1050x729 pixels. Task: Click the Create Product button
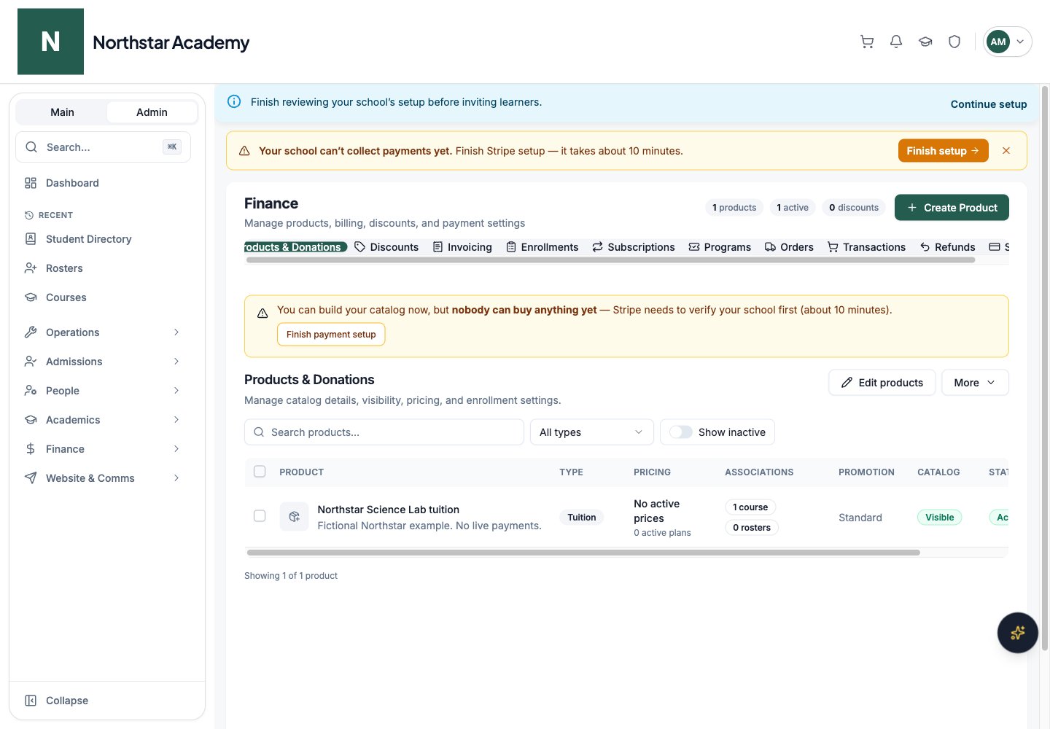pos(952,208)
